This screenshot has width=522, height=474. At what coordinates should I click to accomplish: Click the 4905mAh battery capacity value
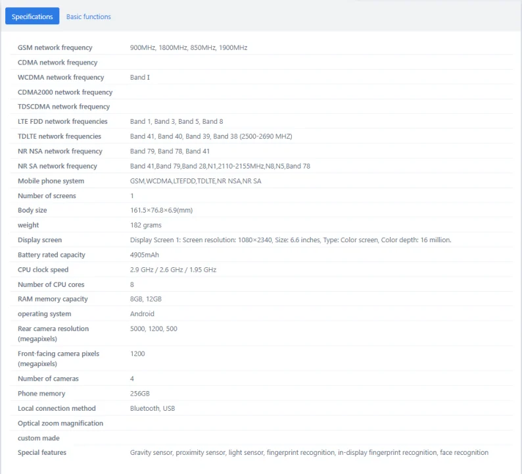(144, 255)
